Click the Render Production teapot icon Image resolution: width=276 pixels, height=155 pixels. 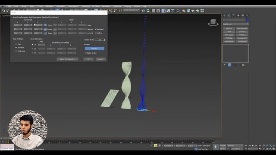[x=193, y=11]
